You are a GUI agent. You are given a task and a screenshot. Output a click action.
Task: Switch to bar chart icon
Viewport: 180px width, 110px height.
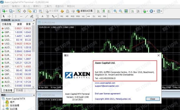98,11
